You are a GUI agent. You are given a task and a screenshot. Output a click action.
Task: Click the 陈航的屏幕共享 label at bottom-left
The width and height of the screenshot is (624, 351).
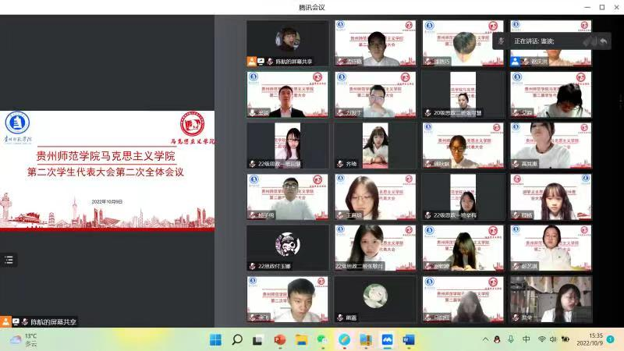53,322
